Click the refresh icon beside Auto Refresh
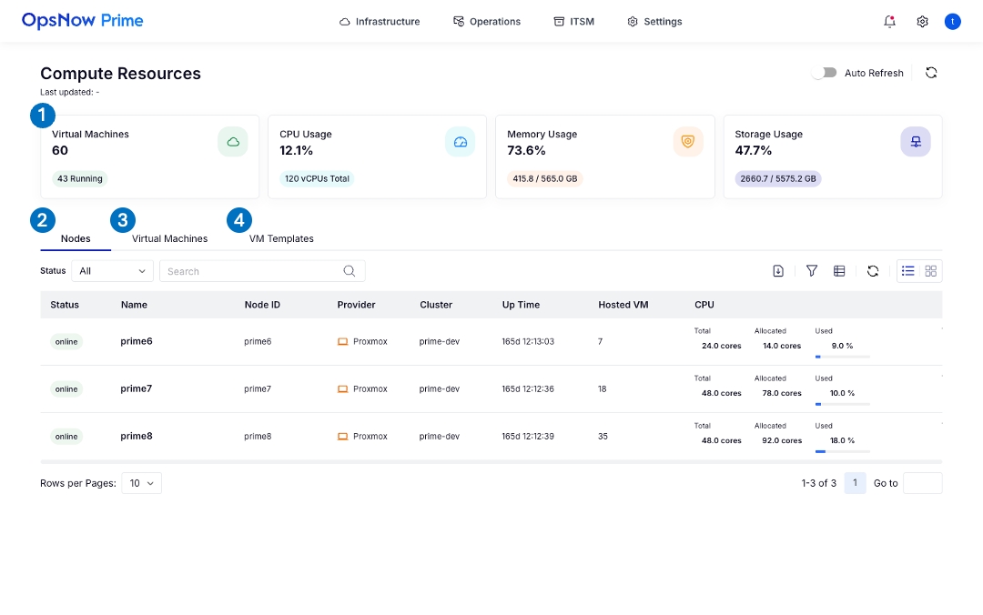This screenshot has height=615, width=983. 931,73
